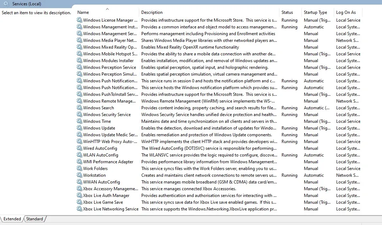Click gear icon beside Windows Media Player Network
The height and width of the screenshot is (225, 382).
point(80,40)
